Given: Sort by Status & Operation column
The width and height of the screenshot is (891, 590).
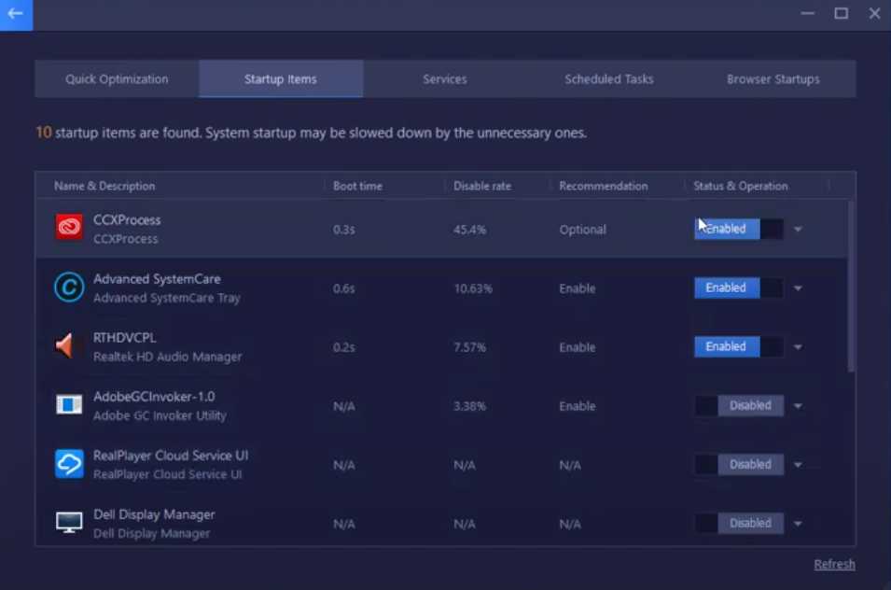Looking at the screenshot, I should 741,186.
